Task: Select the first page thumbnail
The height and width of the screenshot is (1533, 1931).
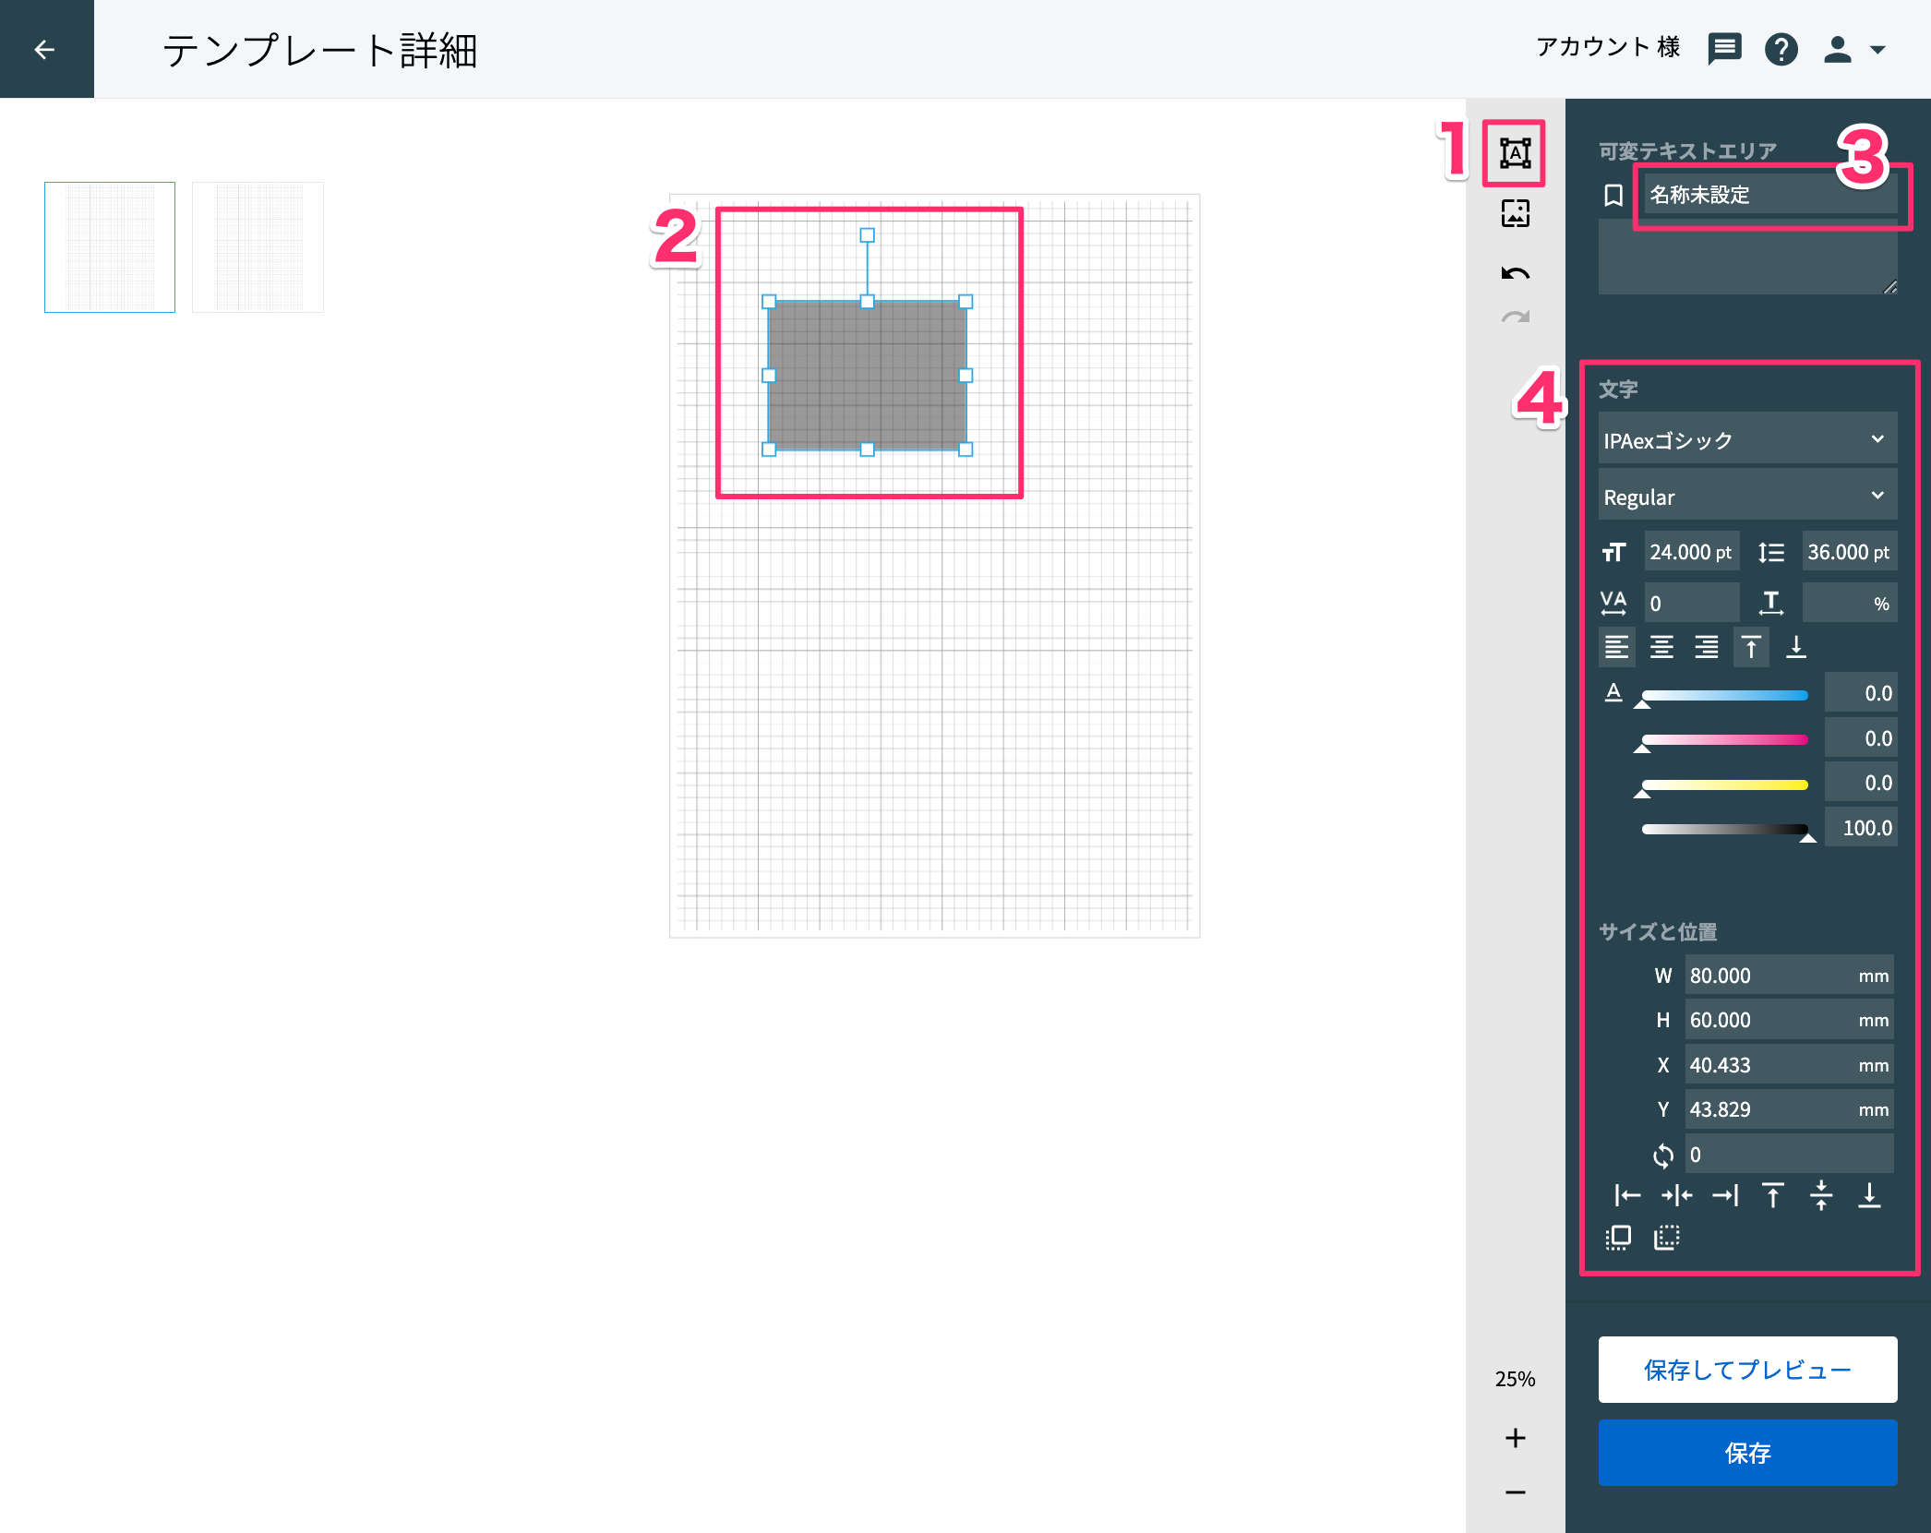Action: click(110, 247)
